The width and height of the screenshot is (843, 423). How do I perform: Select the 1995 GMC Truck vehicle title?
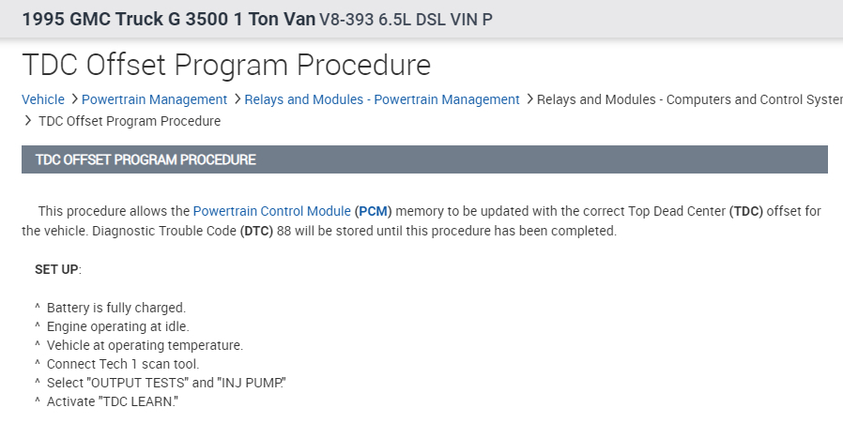click(x=168, y=18)
